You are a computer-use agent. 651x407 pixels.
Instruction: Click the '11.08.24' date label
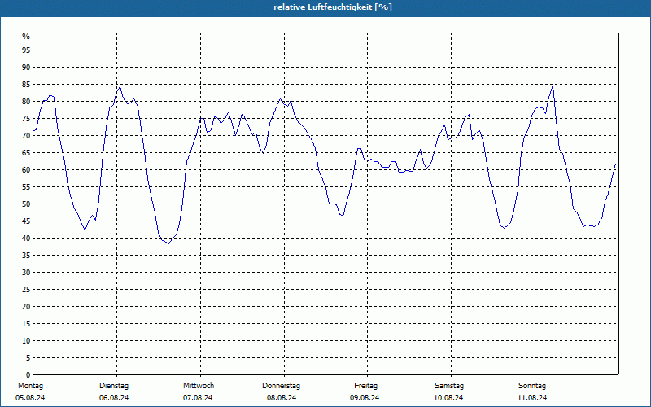click(532, 398)
